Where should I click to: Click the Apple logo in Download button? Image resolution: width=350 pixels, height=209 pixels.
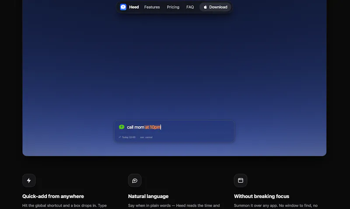[x=205, y=7]
